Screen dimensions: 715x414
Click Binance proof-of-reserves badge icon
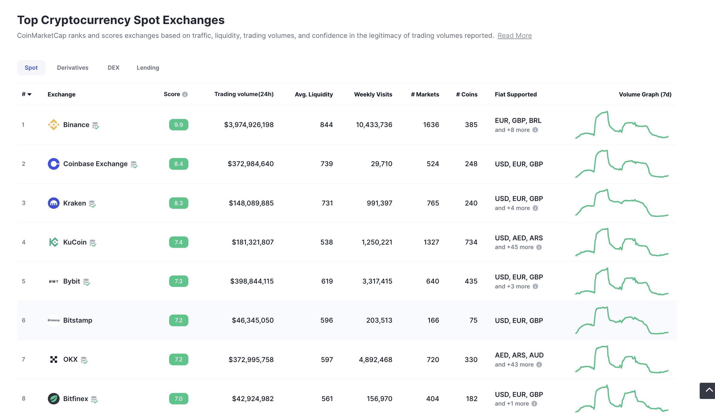[95, 125]
